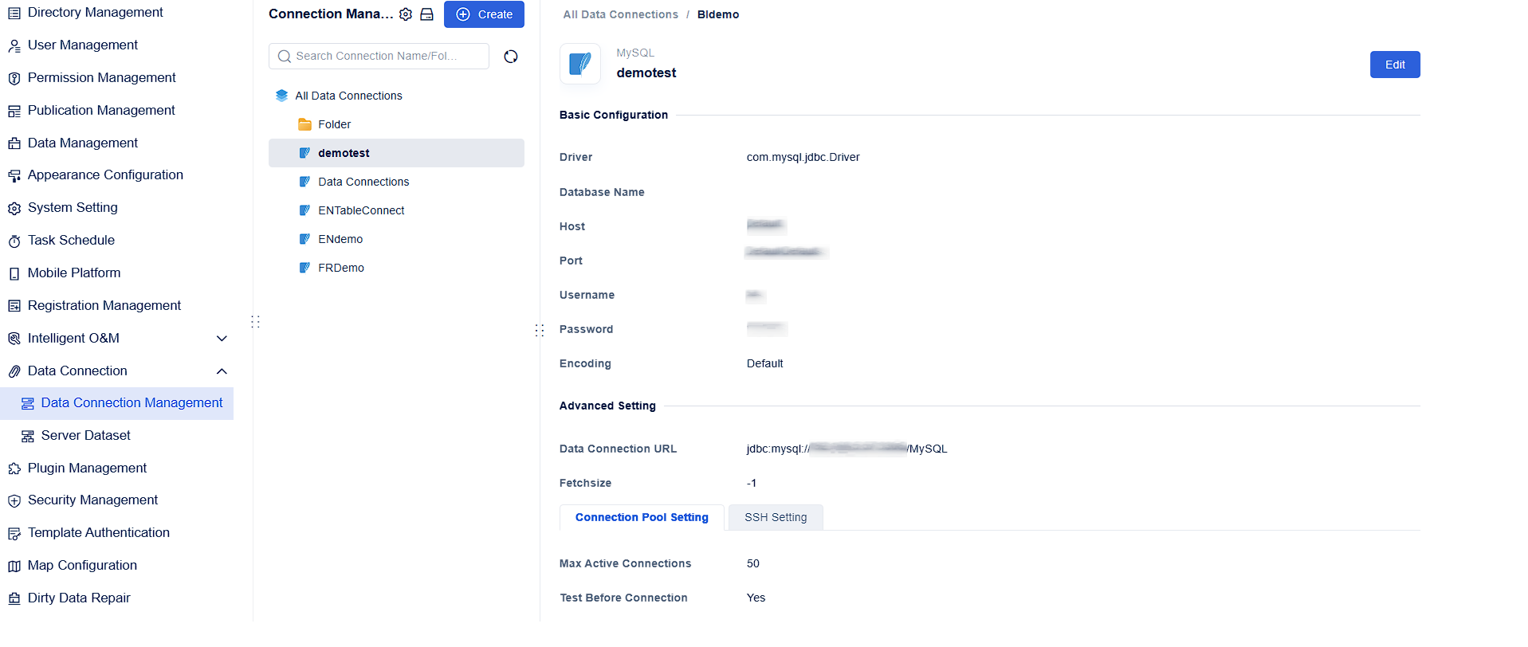Click the All Data Connections layers icon
The height and width of the screenshot is (647, 1528).
tap(282, 96)
